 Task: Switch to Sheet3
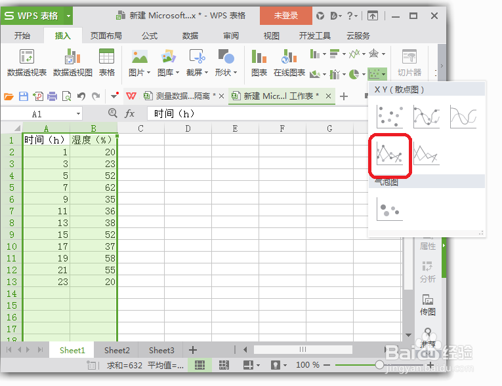pos(161,351)
